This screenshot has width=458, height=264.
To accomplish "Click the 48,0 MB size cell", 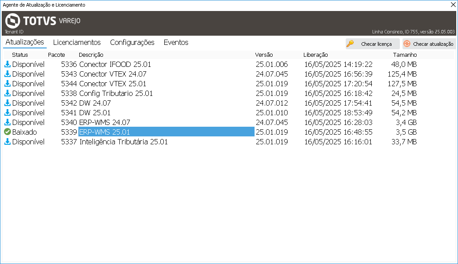I will coord(404,64).
